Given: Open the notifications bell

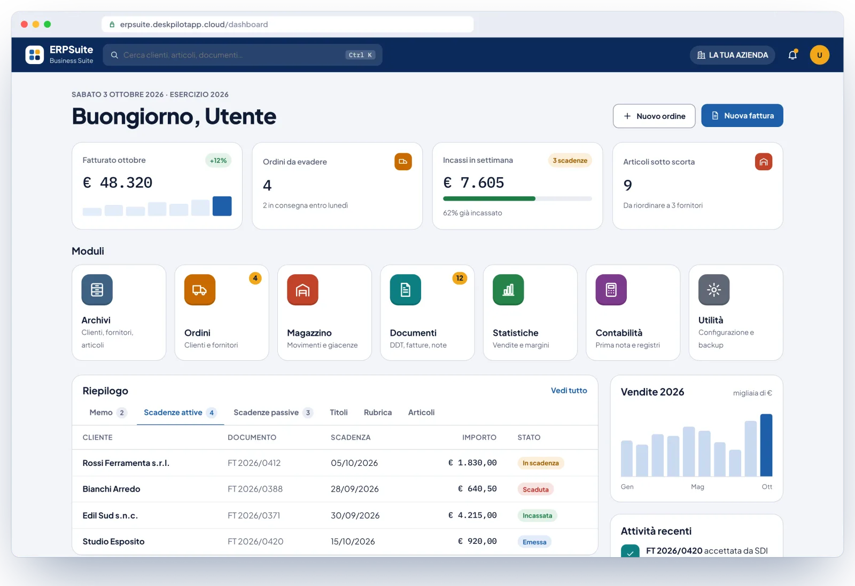Looking at the screenshot, I should (x=792, y=54).
